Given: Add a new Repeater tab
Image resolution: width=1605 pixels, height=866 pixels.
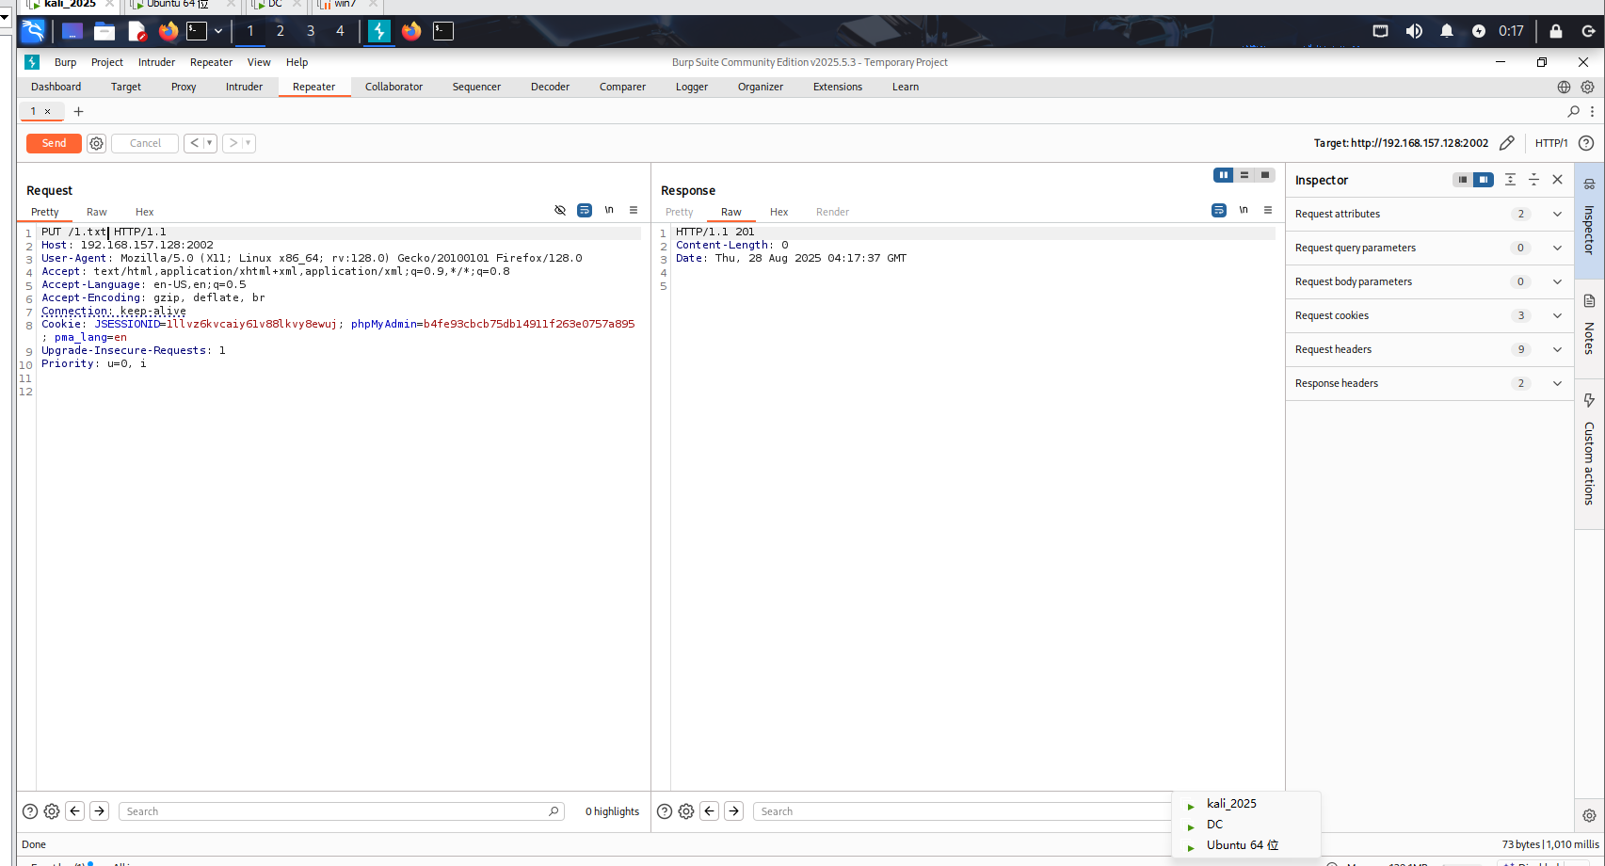Looking at the screenshot, I should tap(78, 111).
